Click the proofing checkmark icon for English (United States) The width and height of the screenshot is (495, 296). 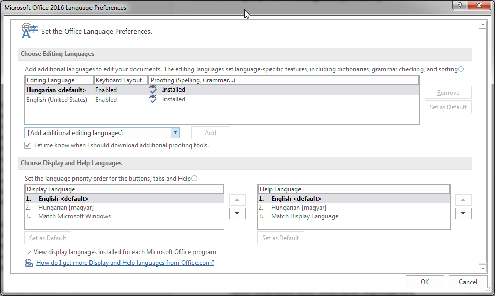click(x=153, y=99)
